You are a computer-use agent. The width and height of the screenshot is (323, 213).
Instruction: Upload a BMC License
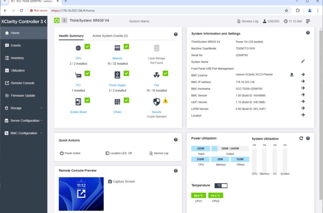pyautogui.click(x=292, y=75)
